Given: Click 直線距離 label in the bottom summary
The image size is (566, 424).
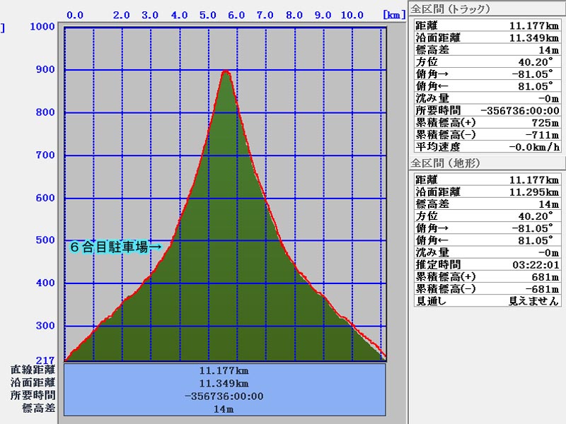Looking at the screenshot, I should click(33, 370).
